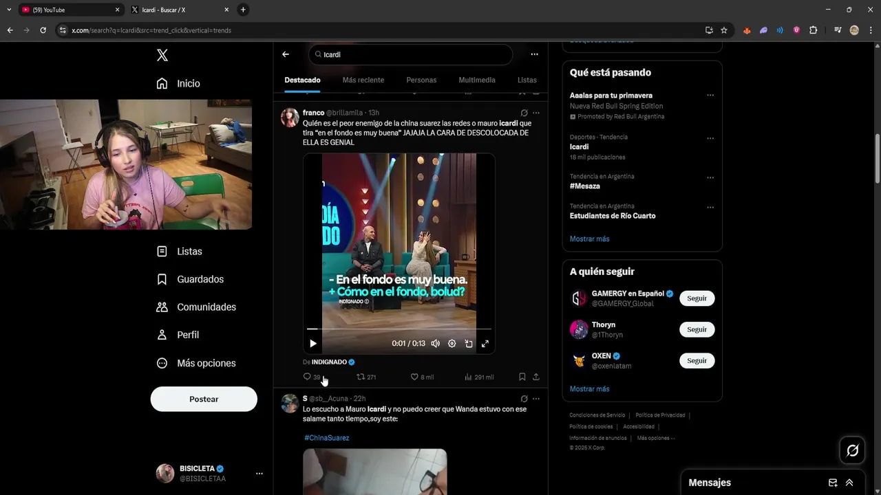Select the Destacado tab
Image resolution: width=881 pixels, height=495 pixels.
(x=303, y=80)
